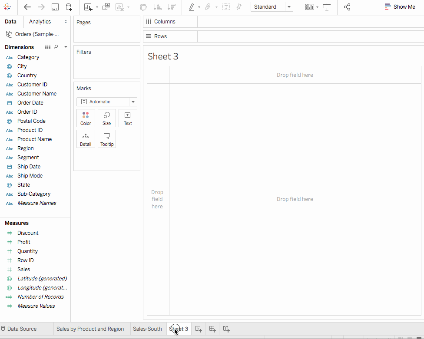Click the Tableau logo start page icon
This screenshot has height=339, width=424.
pyautogui.click(x=7, y=7)
